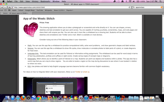
Task: Click the volume icon in menu bar
Action: point(134,1)
